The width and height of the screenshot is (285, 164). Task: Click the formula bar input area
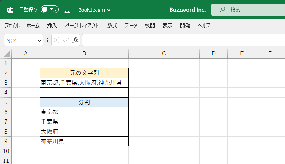coord(184,40)
